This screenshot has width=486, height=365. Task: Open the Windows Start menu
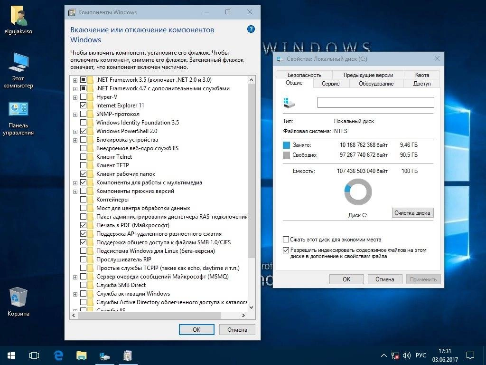point(11,355)
